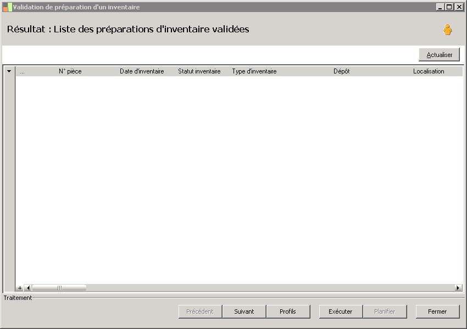This screenshot has height=329, width=467.
Task: Close the window with the X button
Action: (x=459, y=7)
